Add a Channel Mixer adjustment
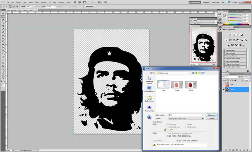 click(x=246, y=40)
